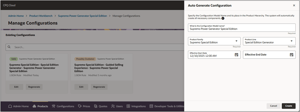Image resolution: width=300 pixels, height=112 pixels.
Task: Select the Quotes navigation tab
Action: 101,106
